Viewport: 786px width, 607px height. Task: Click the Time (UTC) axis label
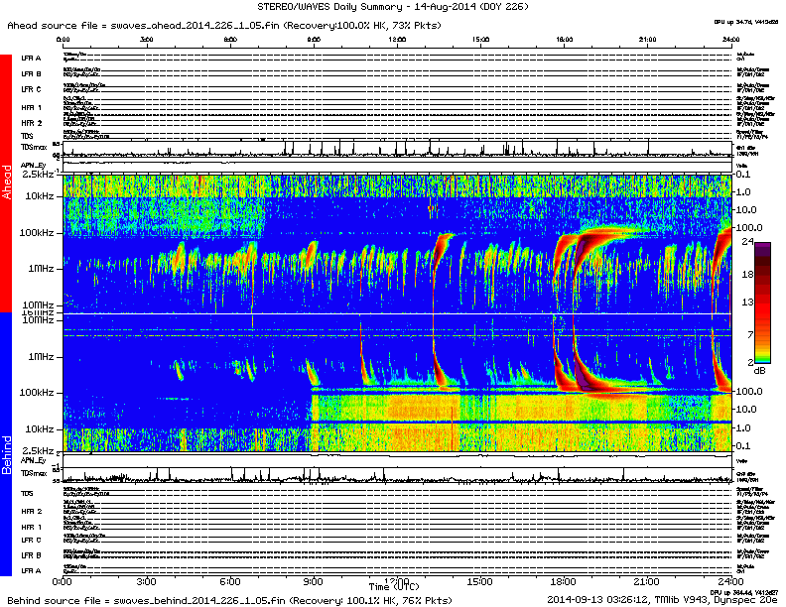[x=394, y=586]
